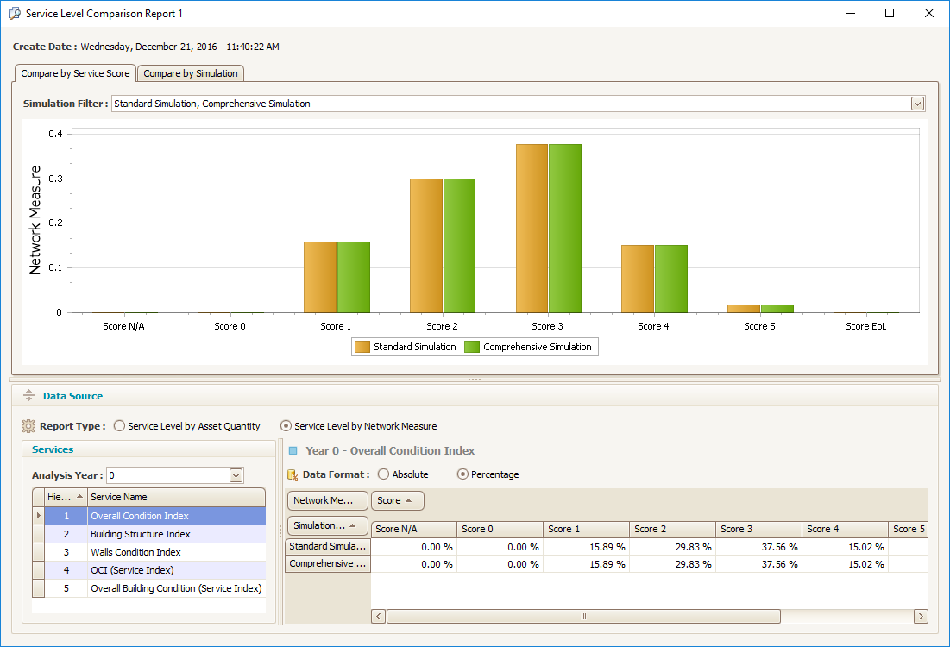Viewport: 950px width, 647px height.
Task: Open the Simulation Filter dropdown
Action: 917,104
